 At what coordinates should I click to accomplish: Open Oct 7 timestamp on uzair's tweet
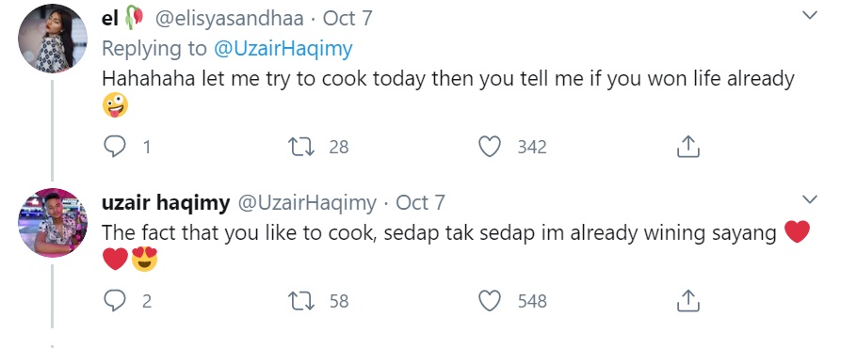(x=420, y=203)
